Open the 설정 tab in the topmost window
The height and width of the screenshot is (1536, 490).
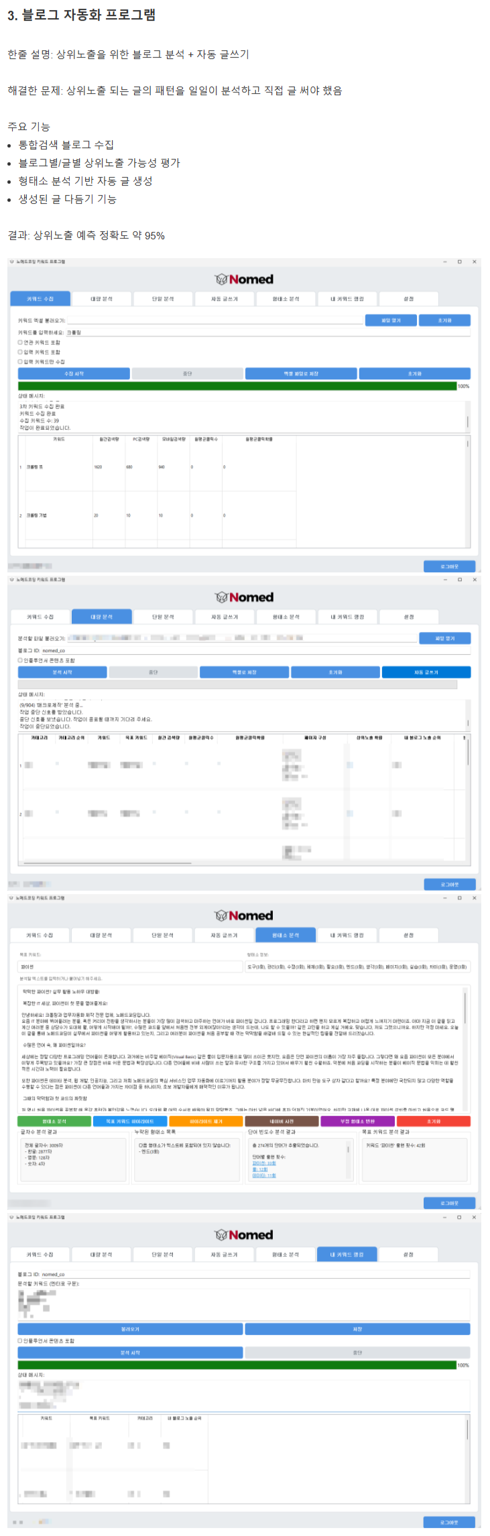click(408, 299)
